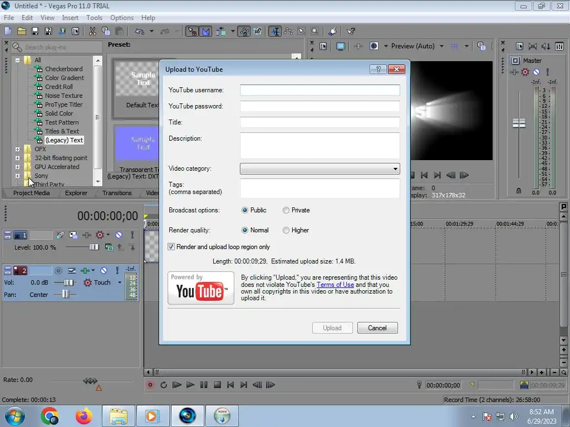Open Touch automation mode dropdown on track 2
The width and height of the screenshot is (570, 427).
pos(120,282)
